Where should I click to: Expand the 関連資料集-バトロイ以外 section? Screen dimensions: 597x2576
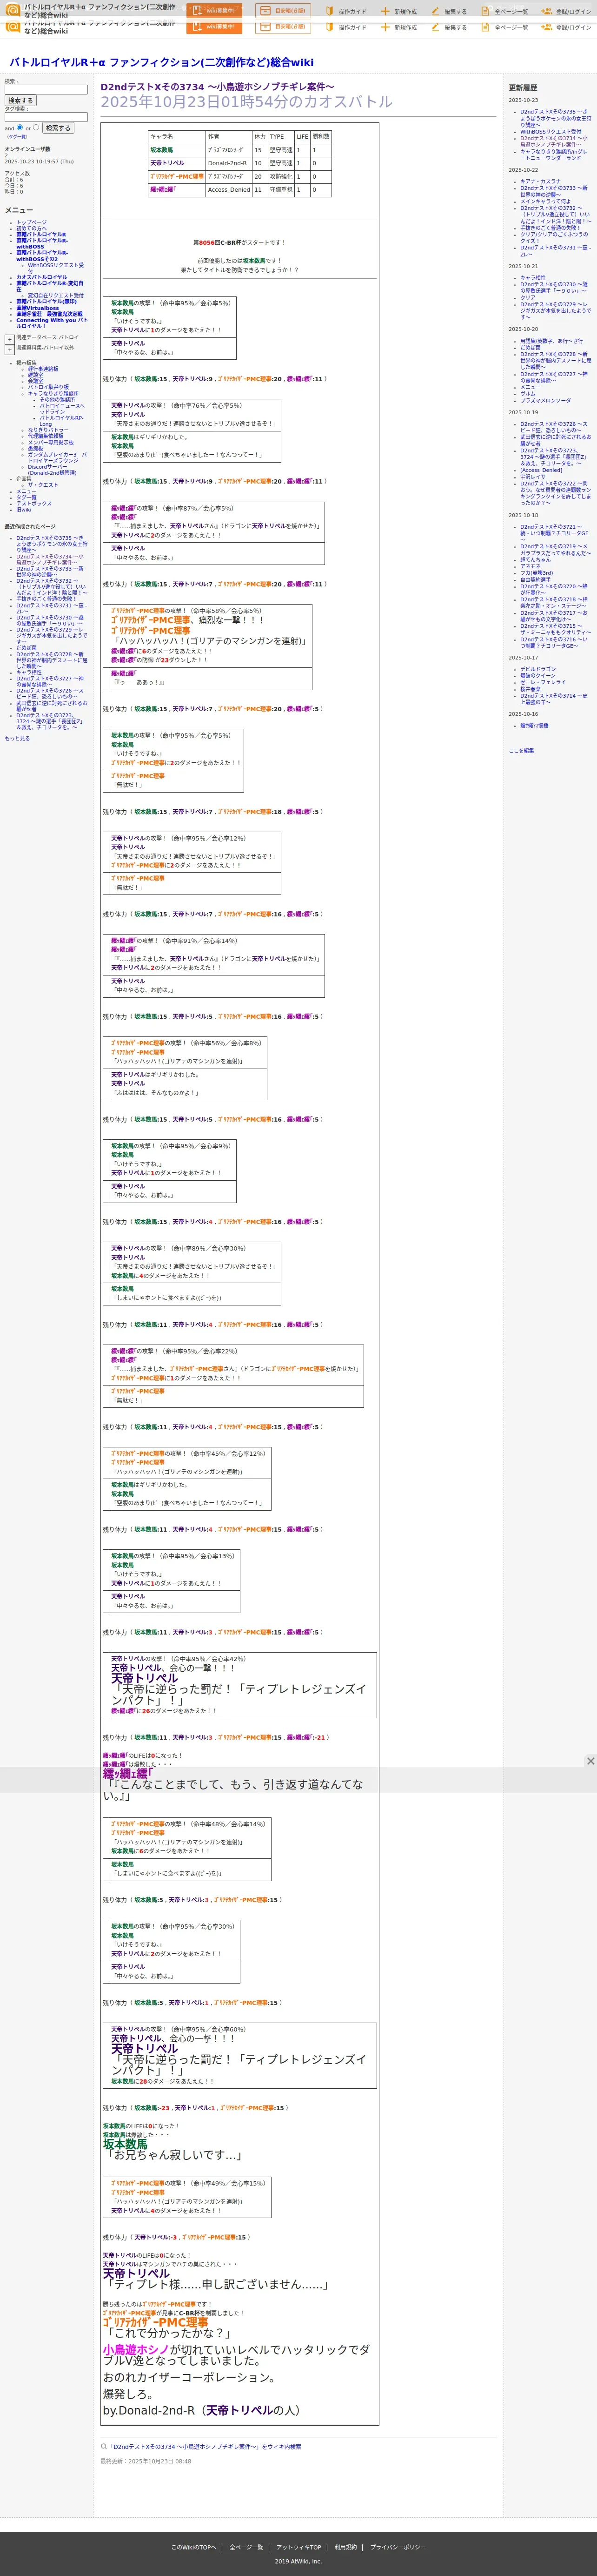[x=9, y=350]
